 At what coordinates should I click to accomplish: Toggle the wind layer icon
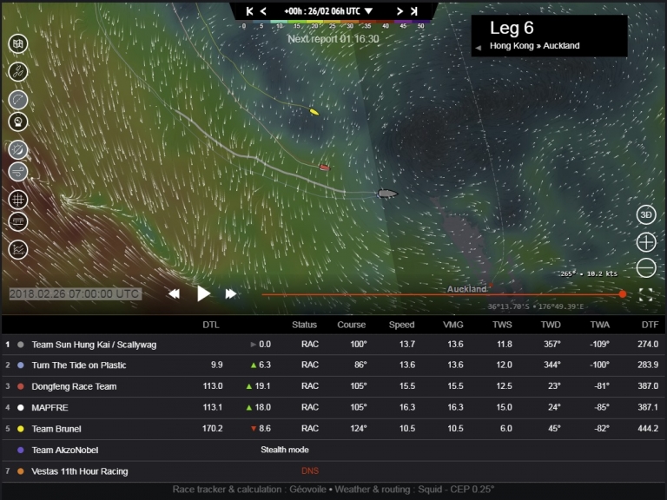(18, 172)
